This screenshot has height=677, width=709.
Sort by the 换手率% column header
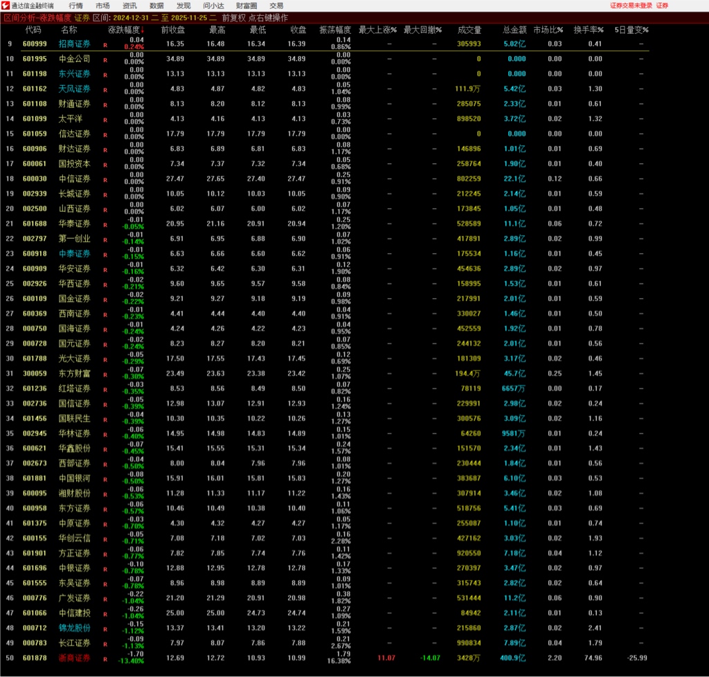pyautogui.click(x=589, y=30)
